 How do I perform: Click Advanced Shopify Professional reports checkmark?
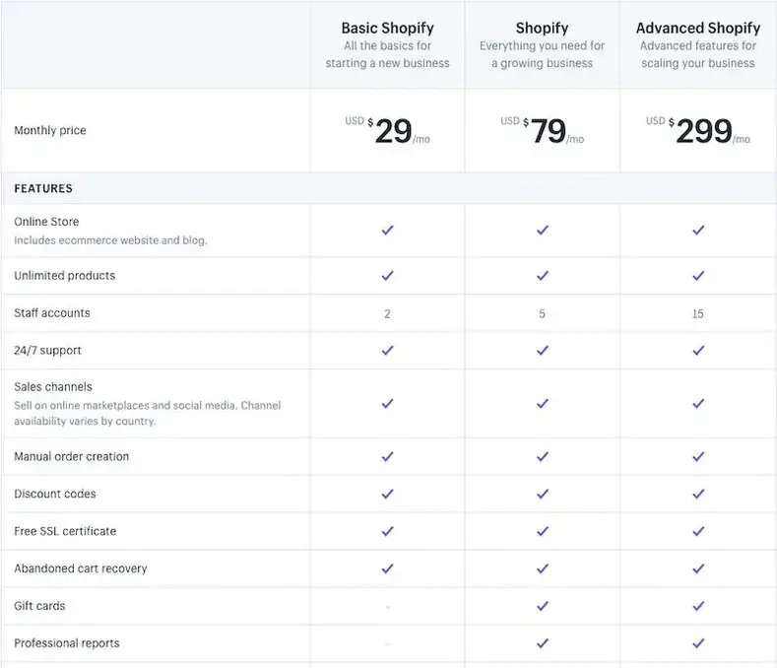pos(698,643)
